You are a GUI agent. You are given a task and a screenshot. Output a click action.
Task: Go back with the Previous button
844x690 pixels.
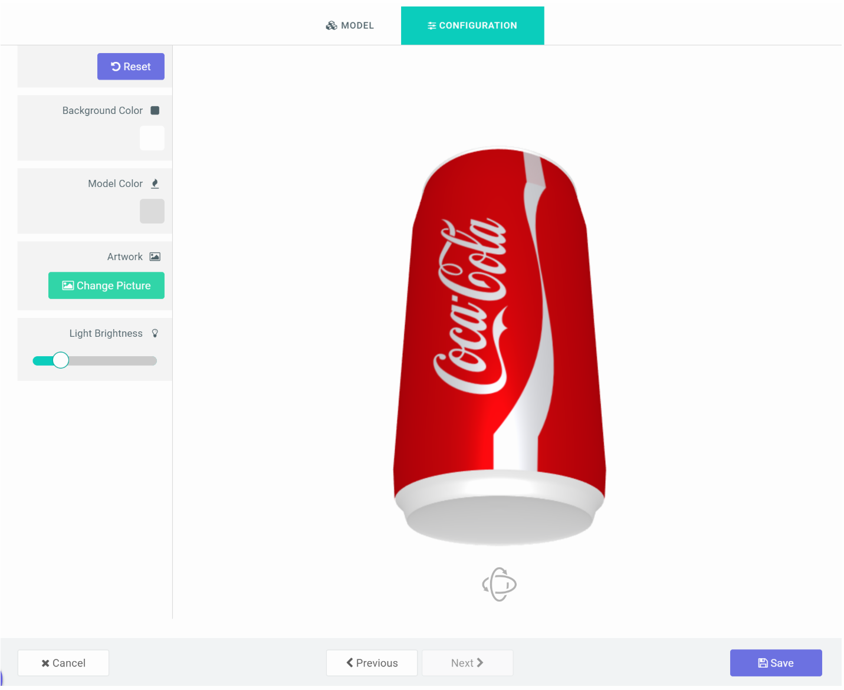(372, 663)
